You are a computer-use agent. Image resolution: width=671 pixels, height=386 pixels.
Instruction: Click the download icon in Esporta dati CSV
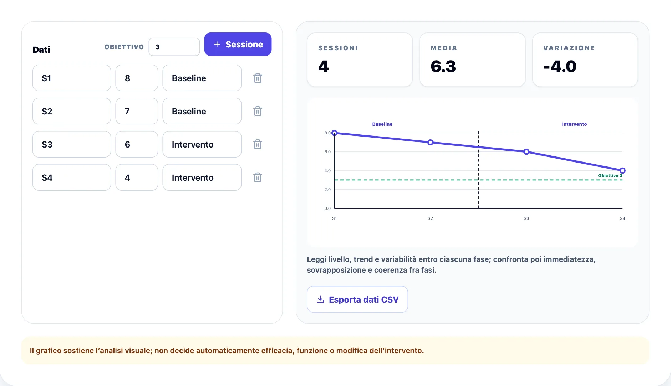320,299
